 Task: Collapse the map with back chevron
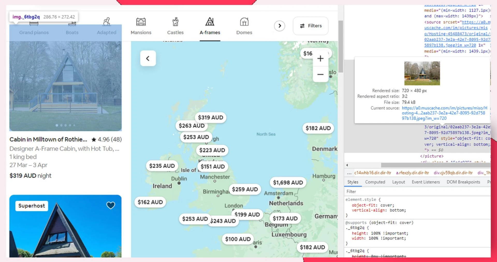tap(148, 59)
